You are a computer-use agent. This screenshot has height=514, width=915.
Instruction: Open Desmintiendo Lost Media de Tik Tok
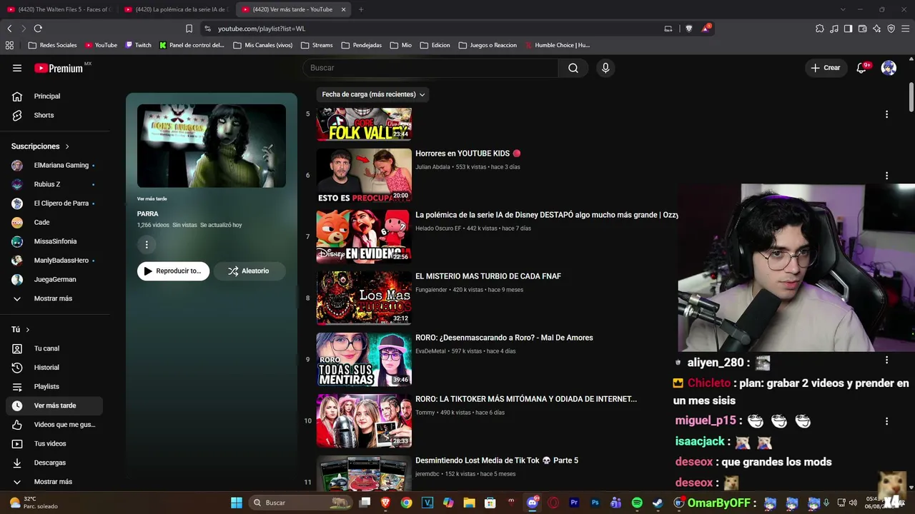point(497,460)
